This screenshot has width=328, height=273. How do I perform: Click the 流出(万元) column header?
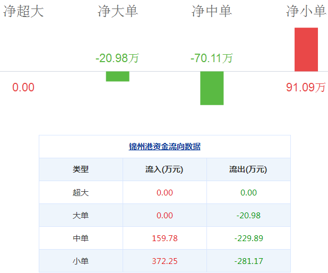[248, 169]
